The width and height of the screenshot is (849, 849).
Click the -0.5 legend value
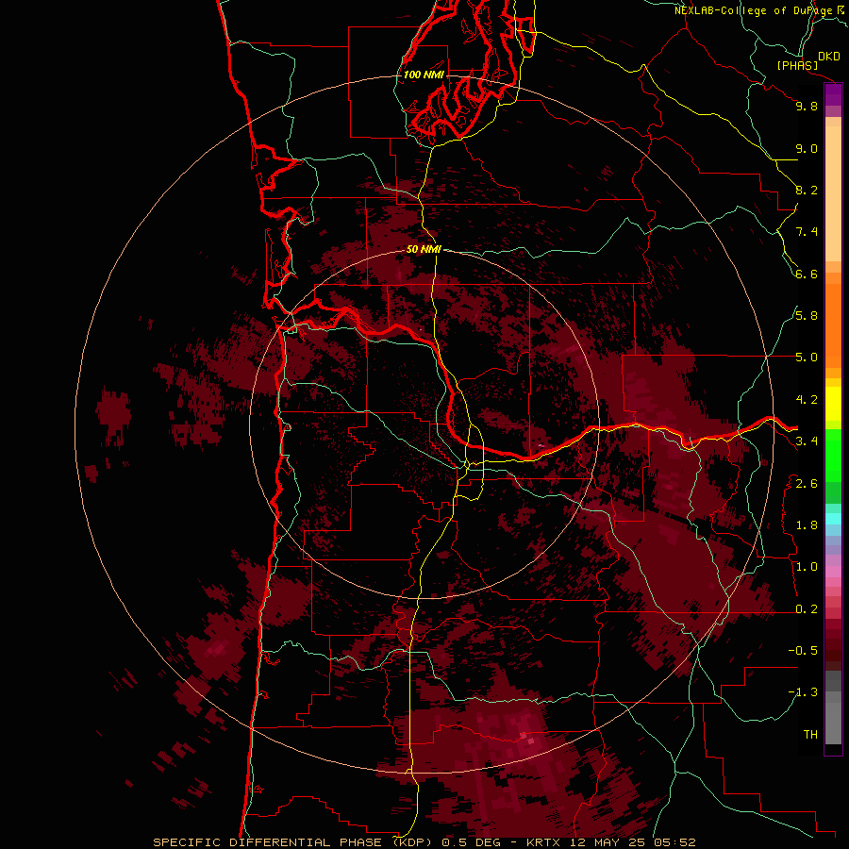click(803, 650)
